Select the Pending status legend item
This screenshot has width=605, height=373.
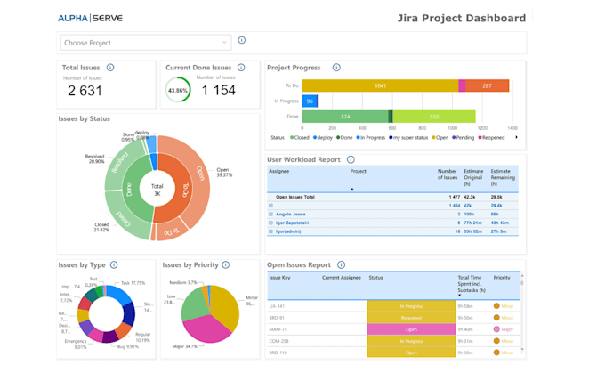click(463, 138)
